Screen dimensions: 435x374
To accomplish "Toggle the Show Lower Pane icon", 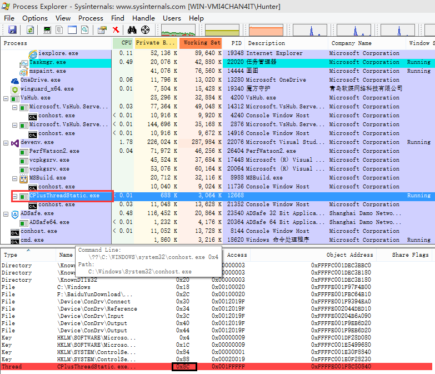I will [72, 29].
